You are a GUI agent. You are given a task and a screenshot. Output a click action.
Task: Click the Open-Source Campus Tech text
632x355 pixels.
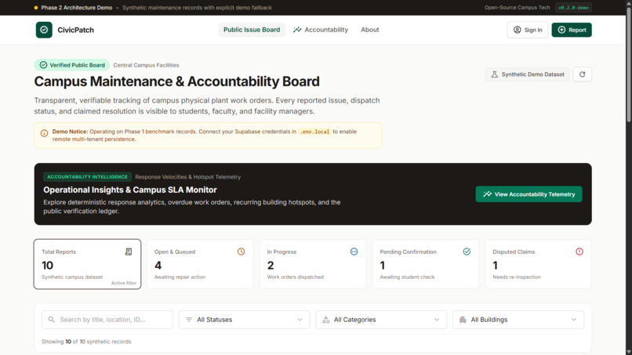pyautogui.click(x=518, y=8)
